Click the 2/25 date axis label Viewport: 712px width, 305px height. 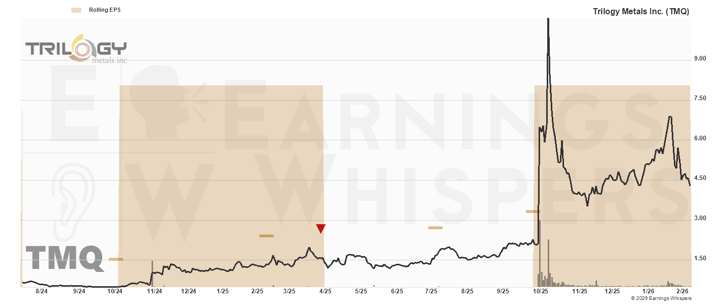[257, 291]
